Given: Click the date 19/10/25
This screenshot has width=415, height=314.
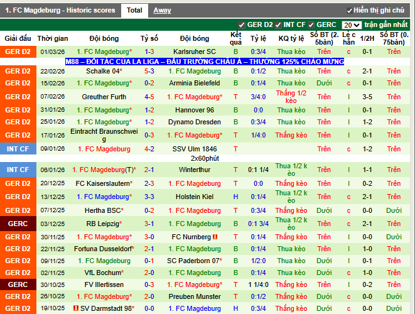Looking at the screenshot, I should click(53, 308).
